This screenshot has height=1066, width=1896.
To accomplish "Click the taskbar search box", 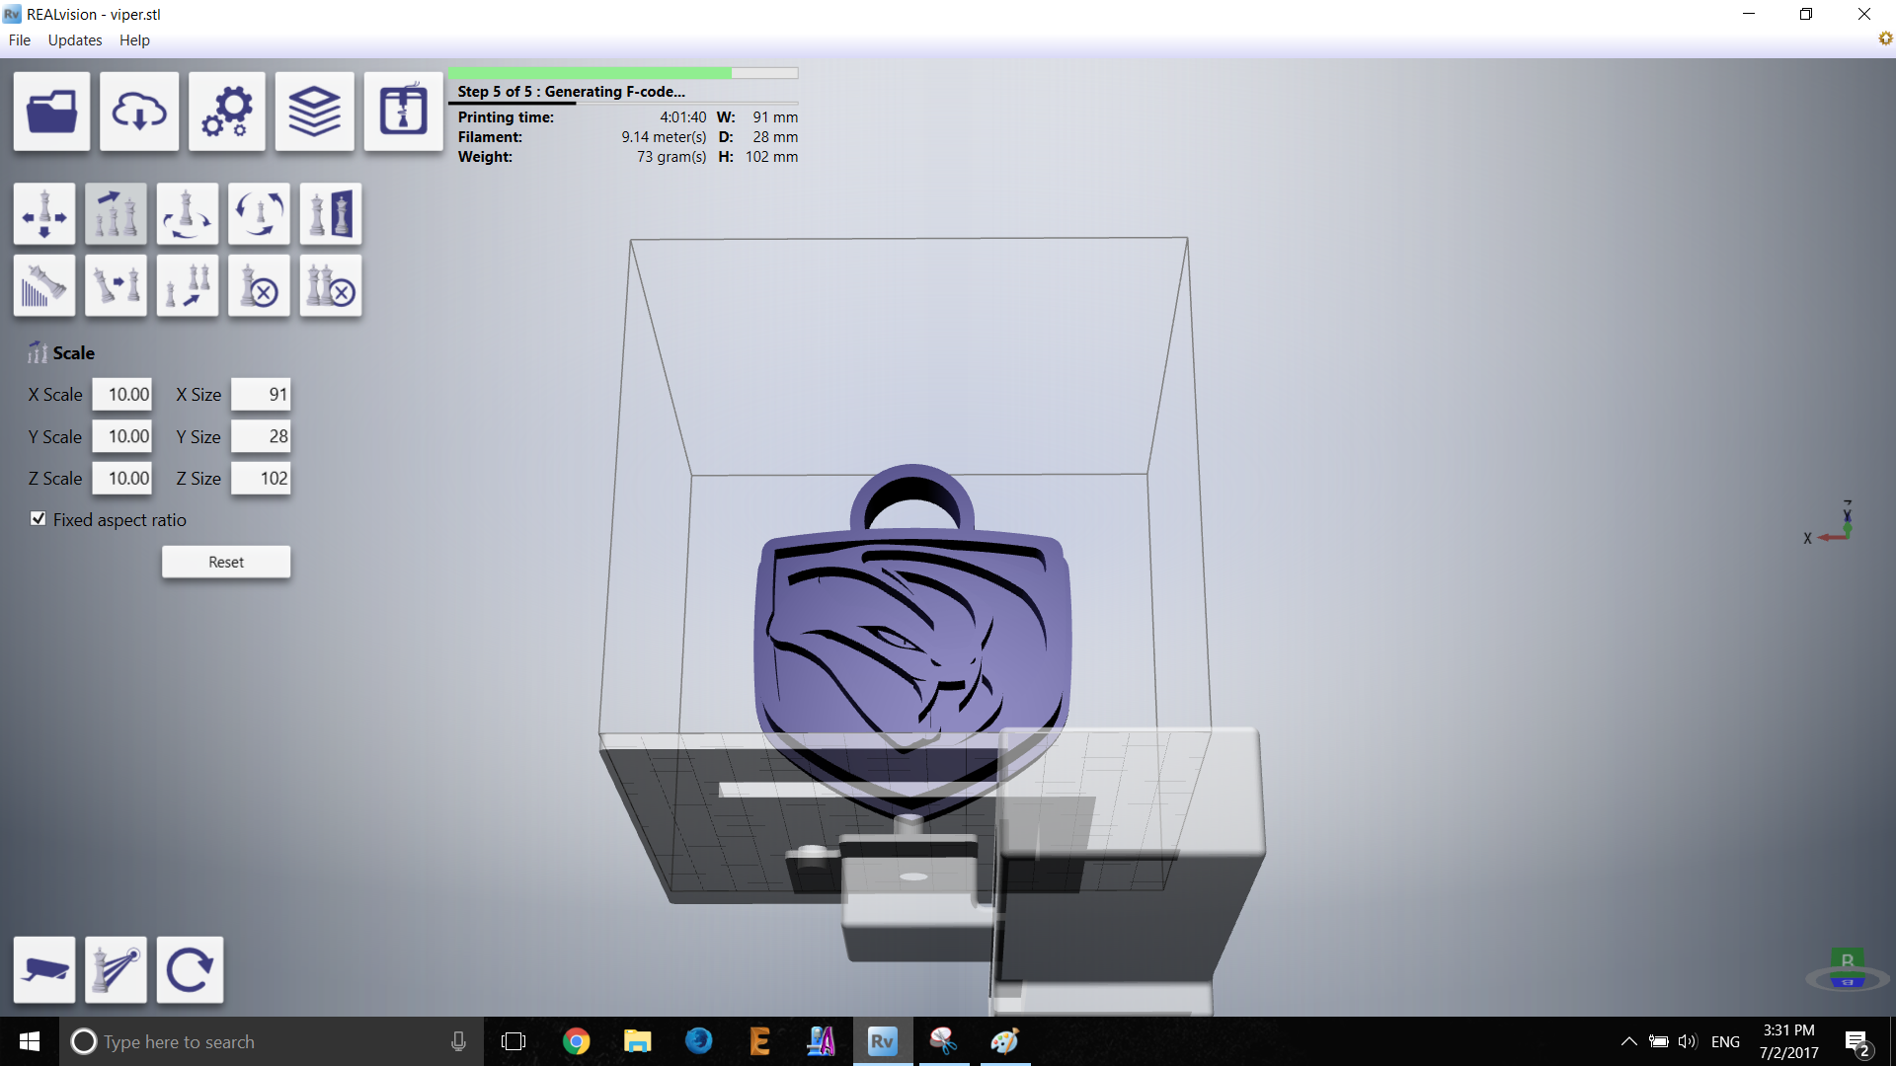I will click(272, 1041).
